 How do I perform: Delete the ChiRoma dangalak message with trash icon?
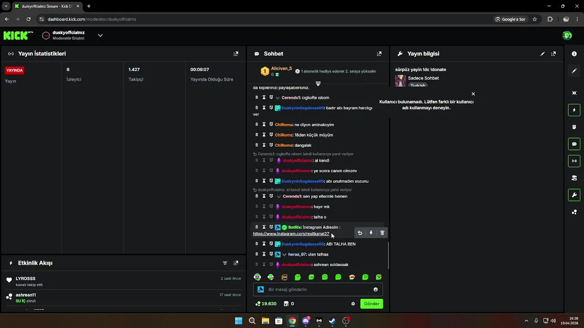pyautogui.click(x=256, y=145)
